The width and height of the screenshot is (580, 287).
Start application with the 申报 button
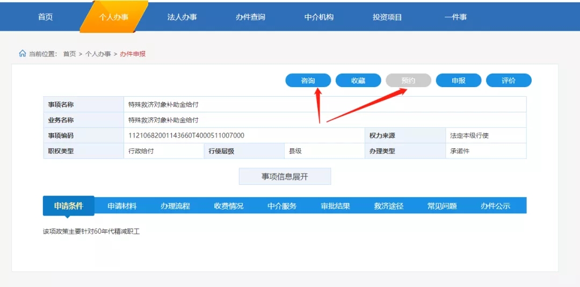tap(459, 81)
